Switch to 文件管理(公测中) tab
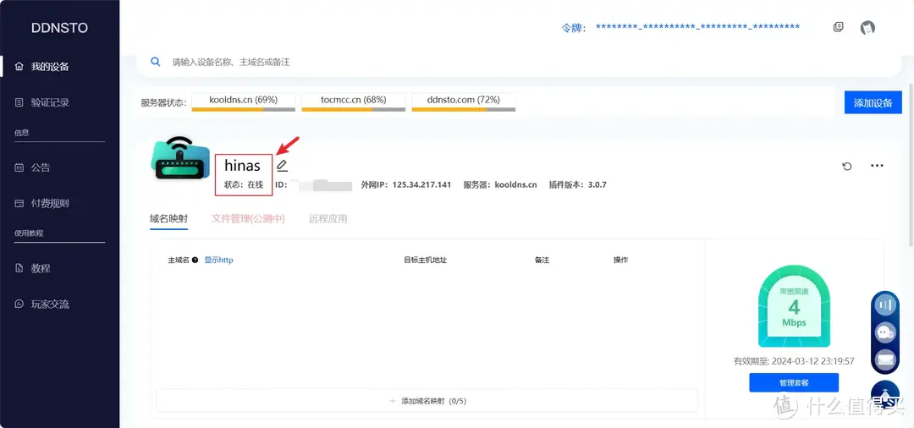This screenshot has height=428, width=914. pyautogui.click(x=248, y=219)
